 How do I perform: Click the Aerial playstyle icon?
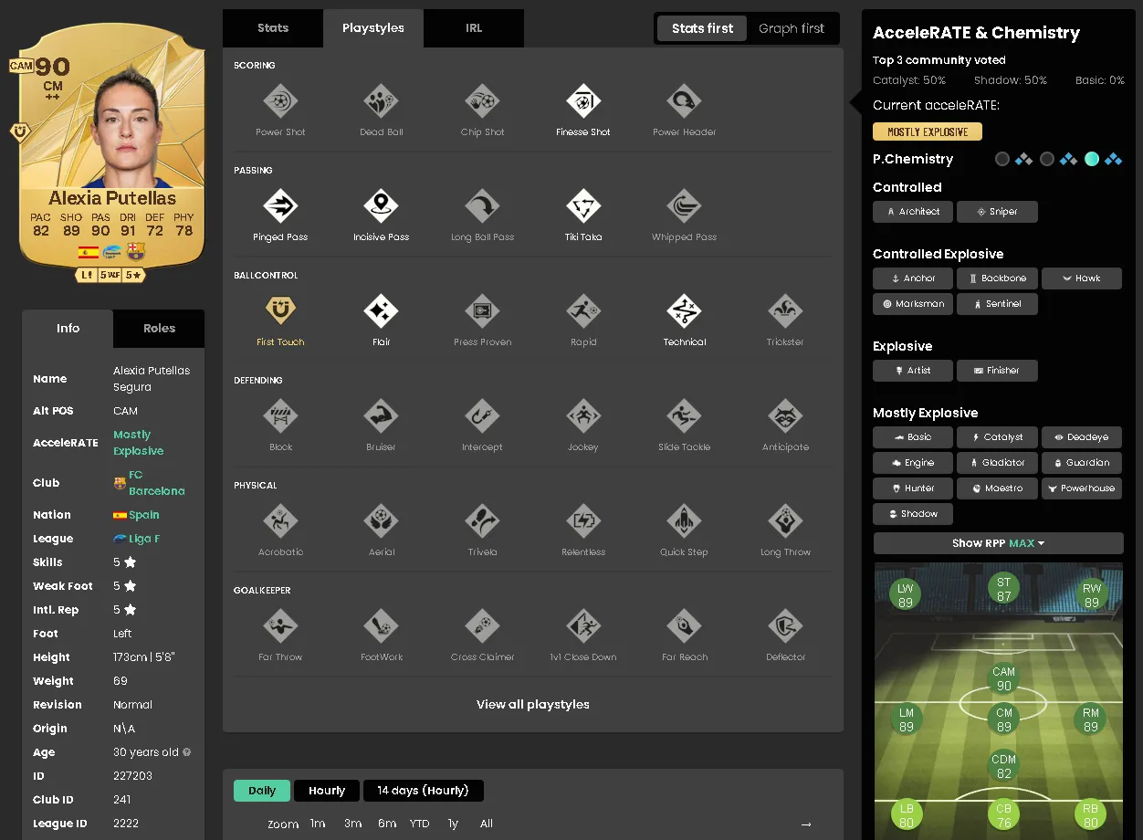pos(381,521)
